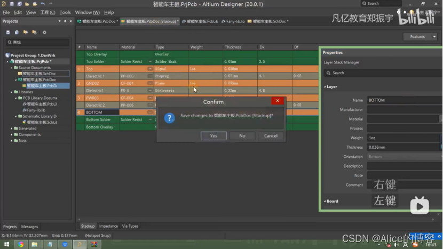This screenshot has height=249, width=443.
Task: Click the Properties panel Search field
Action: click(383, 73)
